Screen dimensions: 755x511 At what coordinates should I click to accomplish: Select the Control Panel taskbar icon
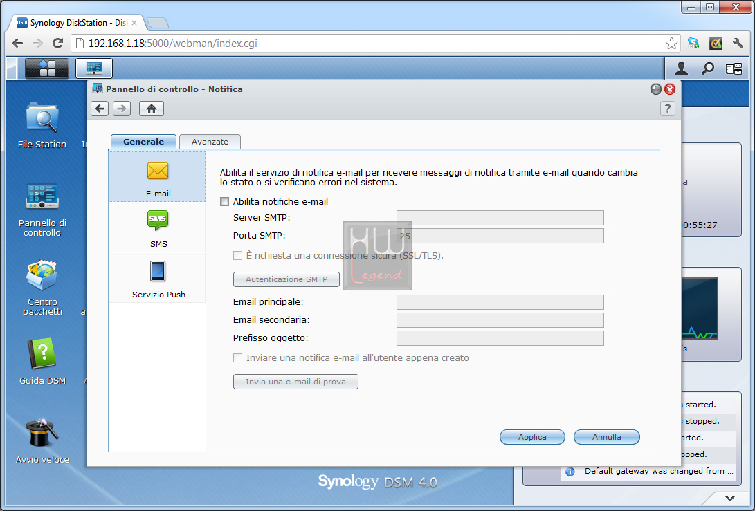[94, 68]
